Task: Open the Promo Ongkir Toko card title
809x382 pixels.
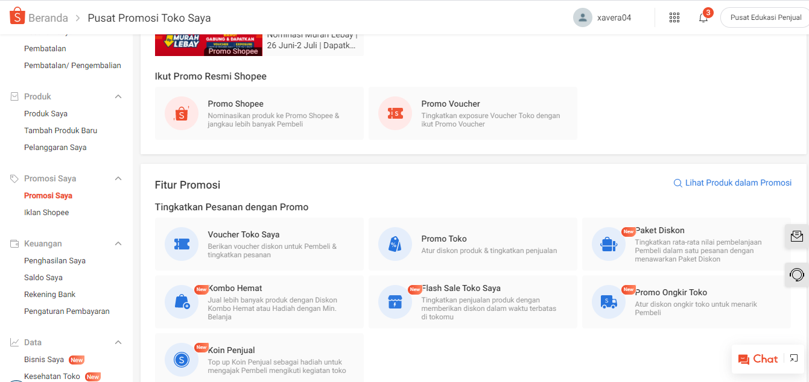Action: pyautogui.click(x=671, y=292)
